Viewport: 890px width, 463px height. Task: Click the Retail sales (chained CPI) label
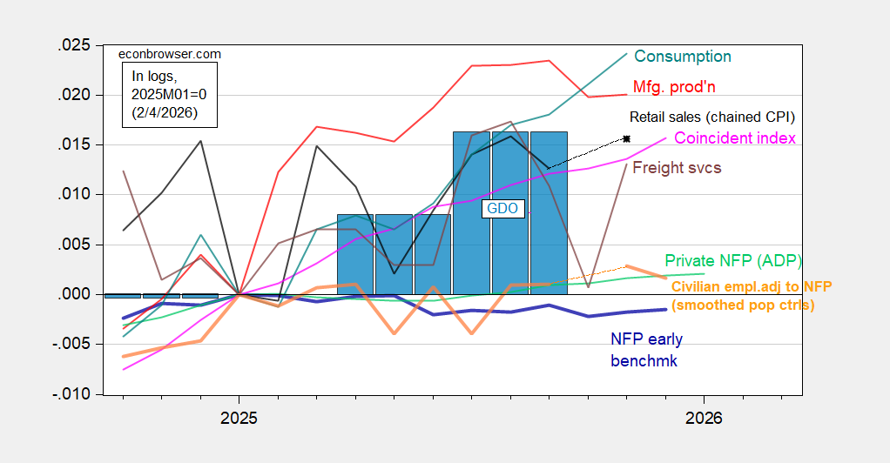tap(712, 117)
